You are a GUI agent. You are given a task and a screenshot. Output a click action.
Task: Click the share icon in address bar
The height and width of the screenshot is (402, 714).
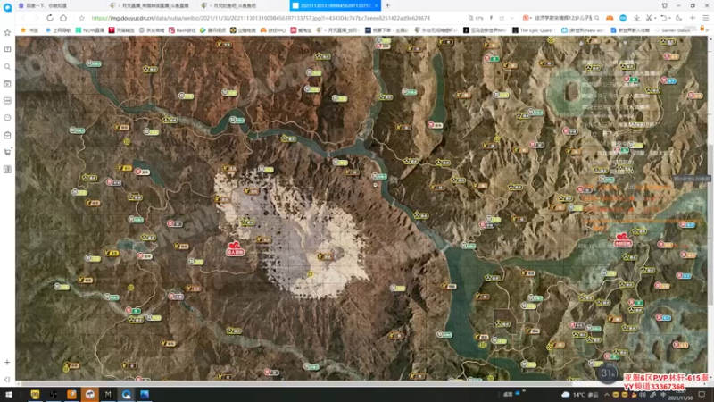(x=502, y=18)
